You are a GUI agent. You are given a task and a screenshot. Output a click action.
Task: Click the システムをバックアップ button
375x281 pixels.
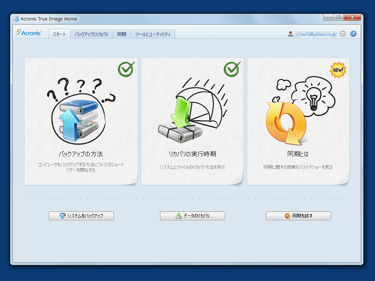tap(81, 216)
